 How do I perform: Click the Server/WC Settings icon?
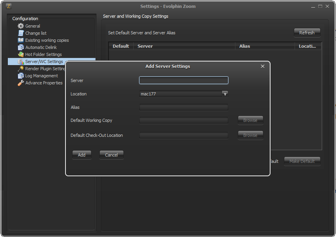pos(21,62)
